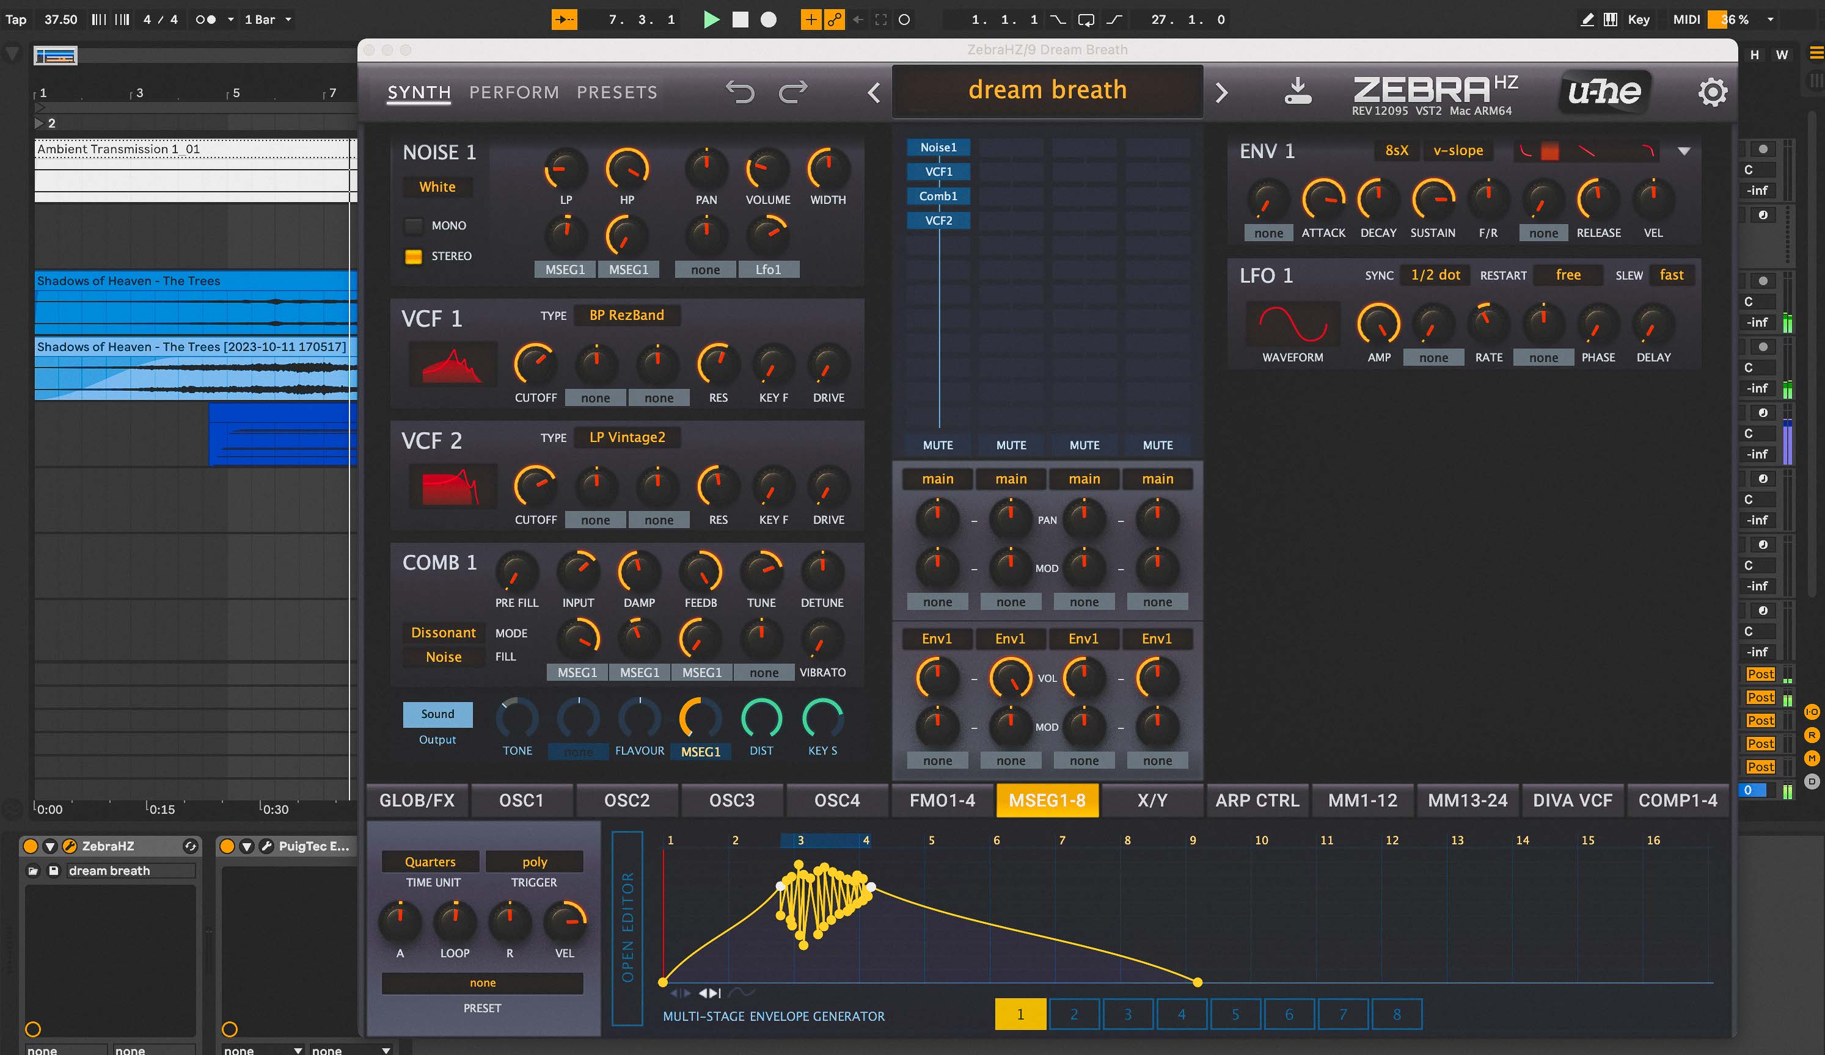Toggle MUTE on first grid lane
The image size is (1825, 1055).
pyautogui.click(x=938, y=445)
